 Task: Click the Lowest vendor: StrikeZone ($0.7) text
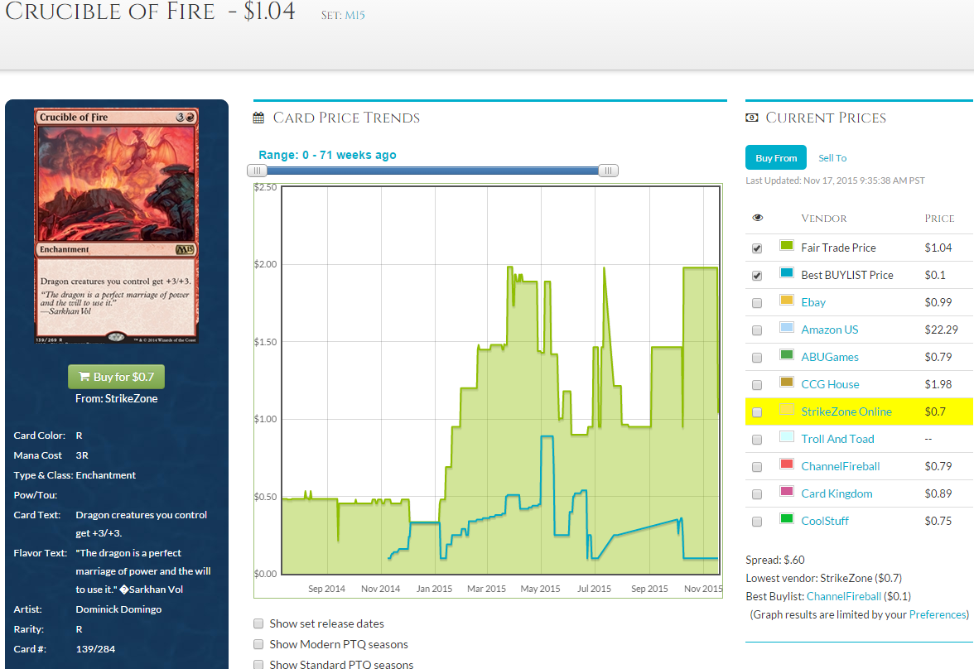823,578
